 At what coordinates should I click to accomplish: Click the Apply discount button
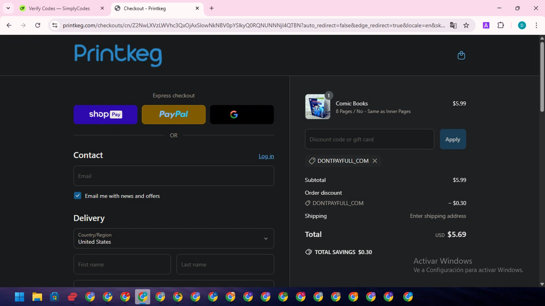pyautogui.click(x=453, y=139)
